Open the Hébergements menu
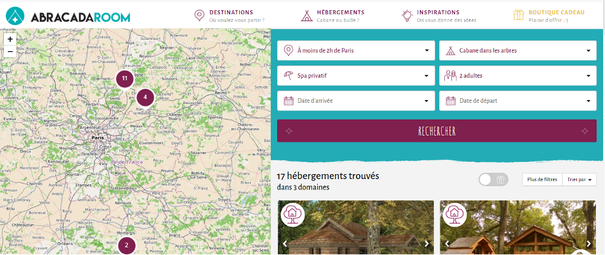 332,16
